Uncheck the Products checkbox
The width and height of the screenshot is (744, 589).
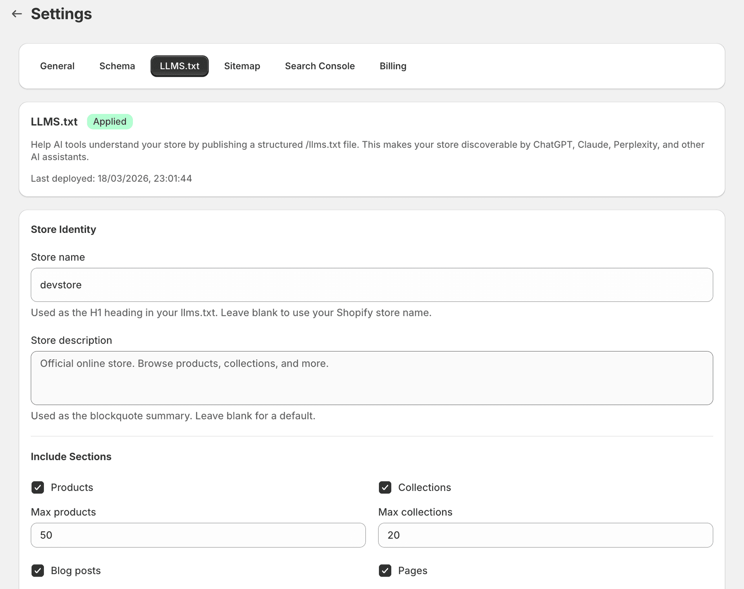[x=38, y=487]
